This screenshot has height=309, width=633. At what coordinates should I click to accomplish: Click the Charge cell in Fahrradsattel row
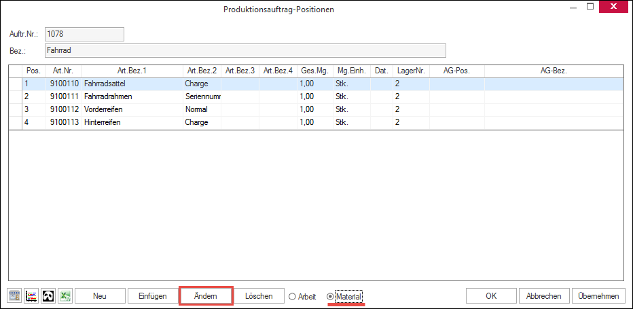tap(202, 84)
